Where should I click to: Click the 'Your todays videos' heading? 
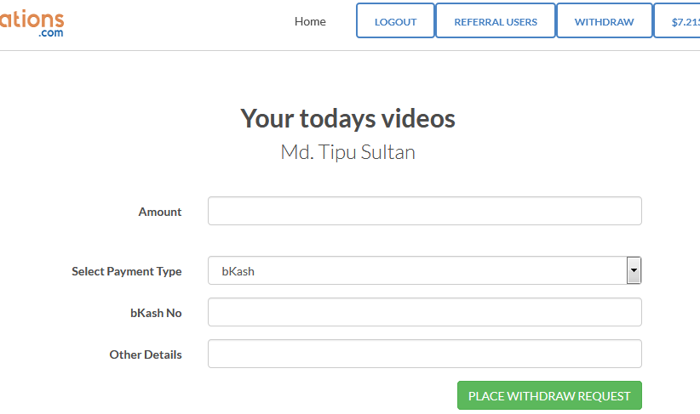(x=347, y=118)
